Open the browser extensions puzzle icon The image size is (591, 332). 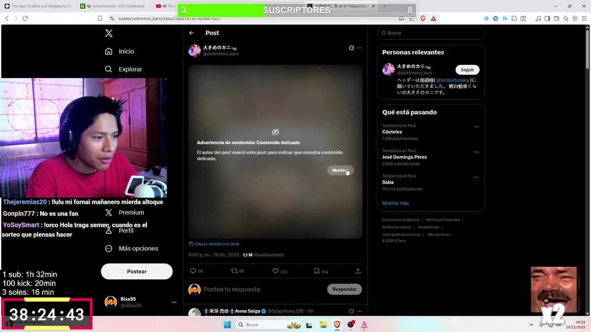pos(514,18)
